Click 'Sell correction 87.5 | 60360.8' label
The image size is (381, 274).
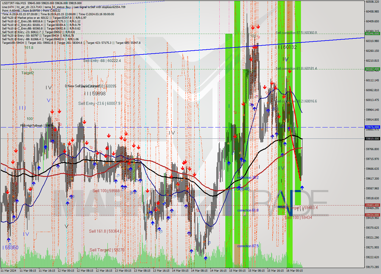click(x=296, y=33)
